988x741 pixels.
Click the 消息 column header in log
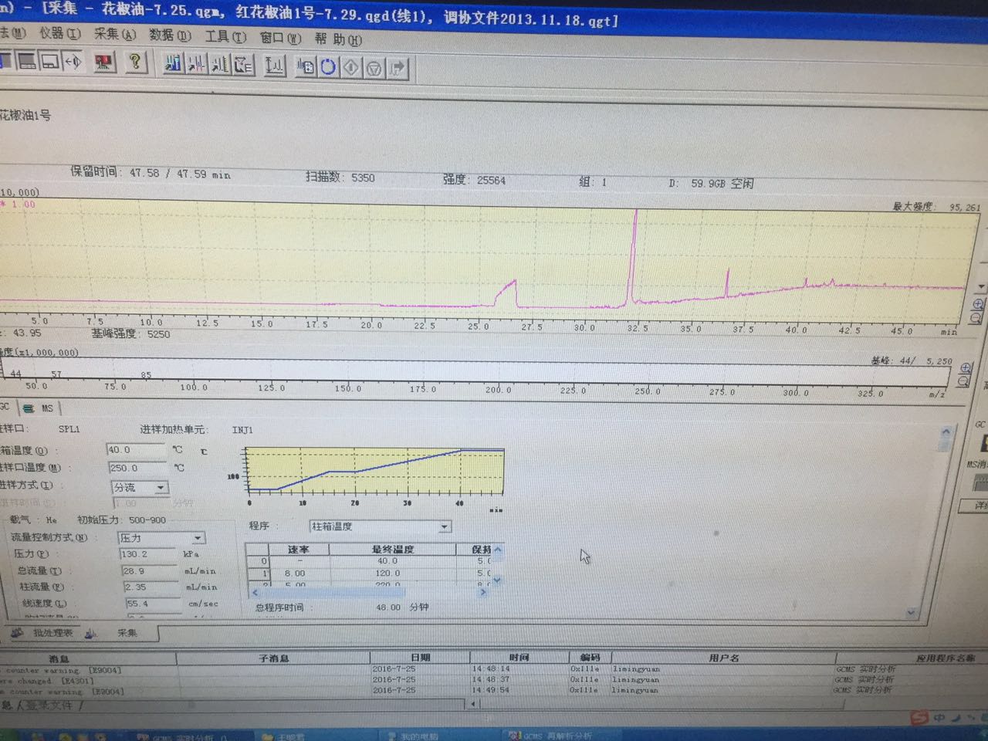click(89, 658)
